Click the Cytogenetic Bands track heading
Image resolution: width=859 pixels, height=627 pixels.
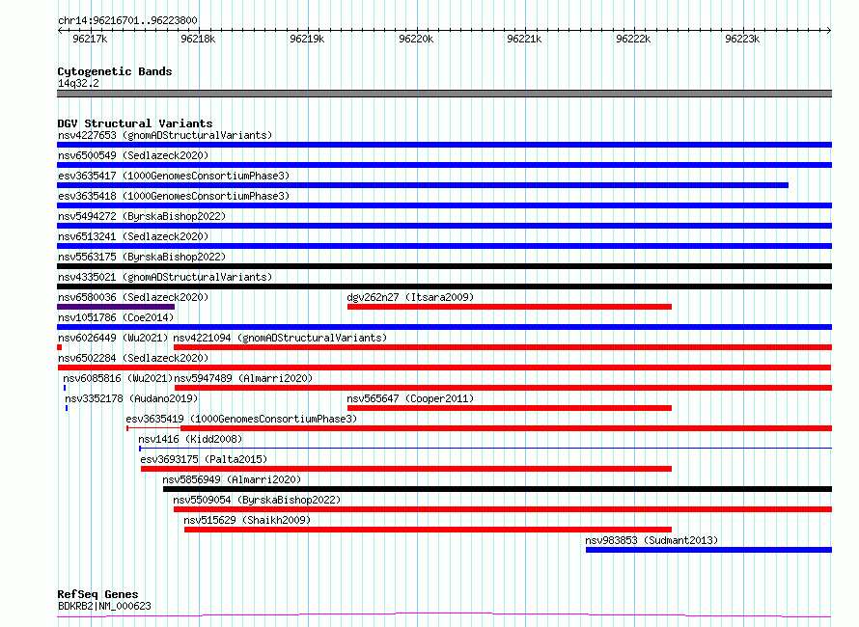115,71
